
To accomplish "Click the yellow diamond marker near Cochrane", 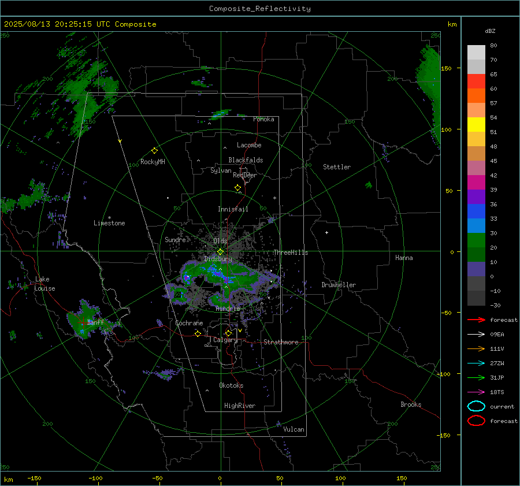I will 198,333.
